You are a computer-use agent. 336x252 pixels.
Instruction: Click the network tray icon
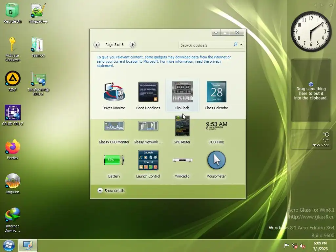click(295, 246)
